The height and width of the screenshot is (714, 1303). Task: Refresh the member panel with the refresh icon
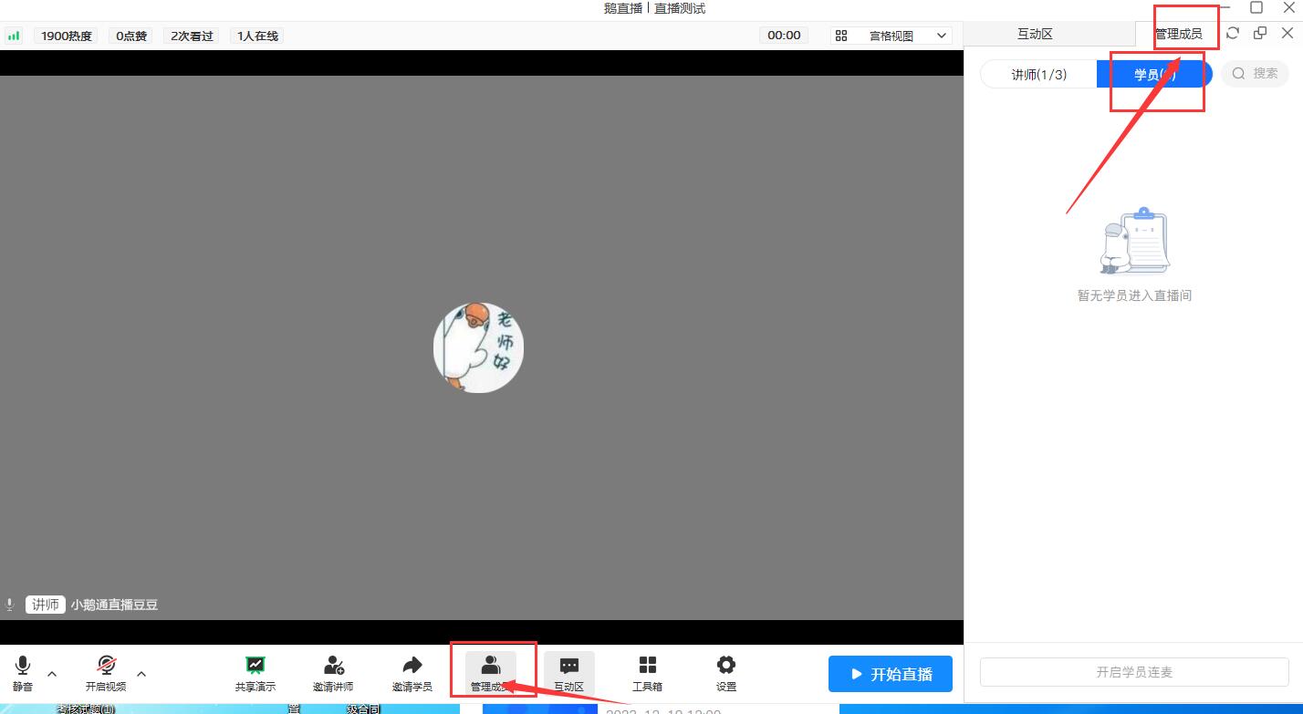1233,33
